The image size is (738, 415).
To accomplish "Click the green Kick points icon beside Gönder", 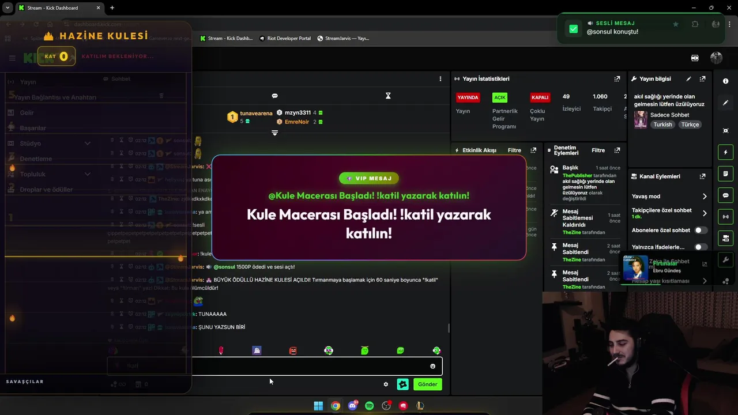I will coord(403,384).
